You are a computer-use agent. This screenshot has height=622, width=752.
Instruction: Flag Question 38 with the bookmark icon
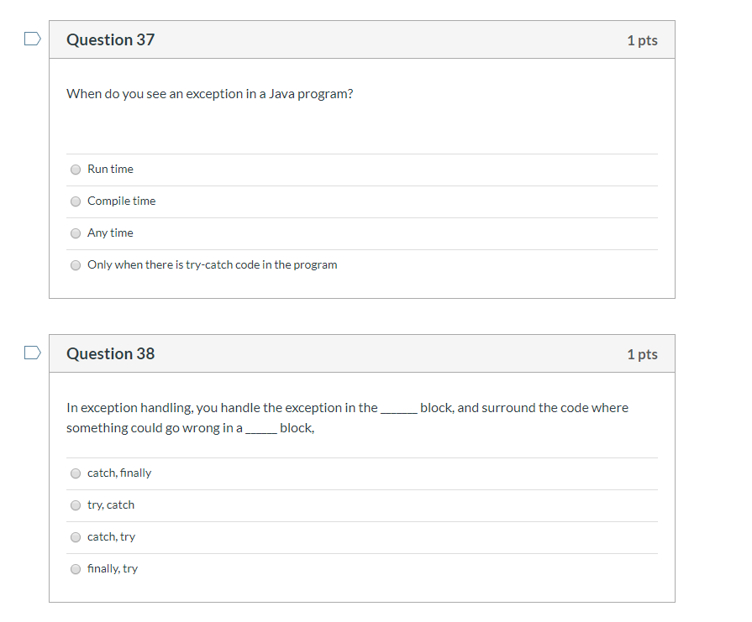click(33, 353)
